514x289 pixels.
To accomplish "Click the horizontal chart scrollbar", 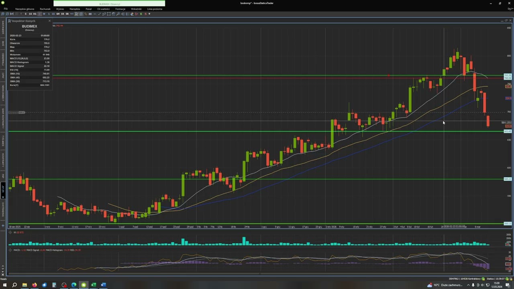I will pyautogui.click(x=259, y=274).
